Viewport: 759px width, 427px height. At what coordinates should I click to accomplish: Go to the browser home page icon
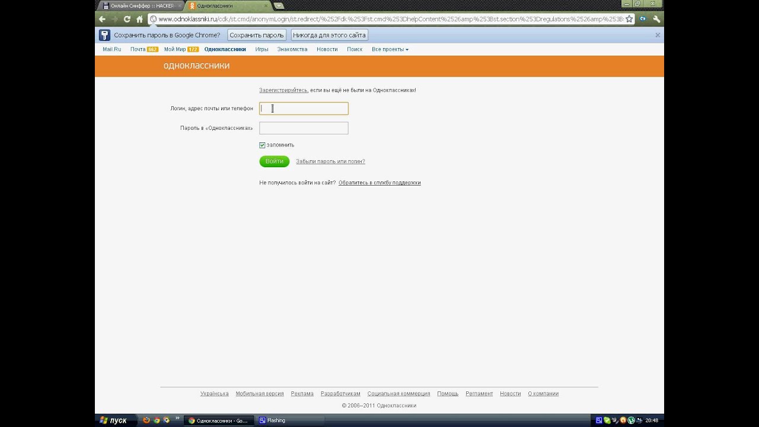tap(139, 19)
